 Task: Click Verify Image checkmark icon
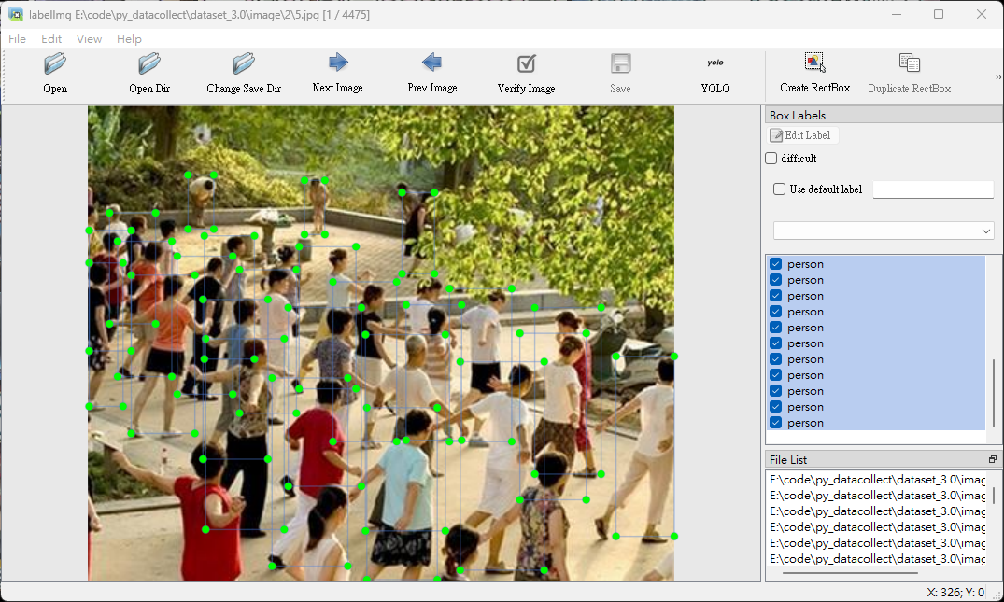[x=526, y=64]
